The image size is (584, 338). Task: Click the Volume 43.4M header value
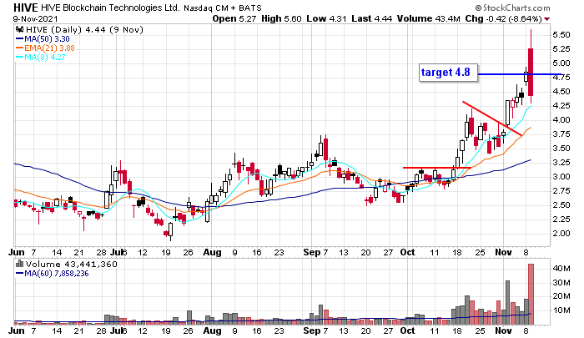point(428,18)
